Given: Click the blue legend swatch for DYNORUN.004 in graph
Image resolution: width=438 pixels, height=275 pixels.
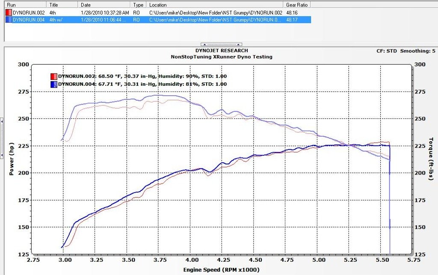Looking at the screenshot, I should point(53,84).
